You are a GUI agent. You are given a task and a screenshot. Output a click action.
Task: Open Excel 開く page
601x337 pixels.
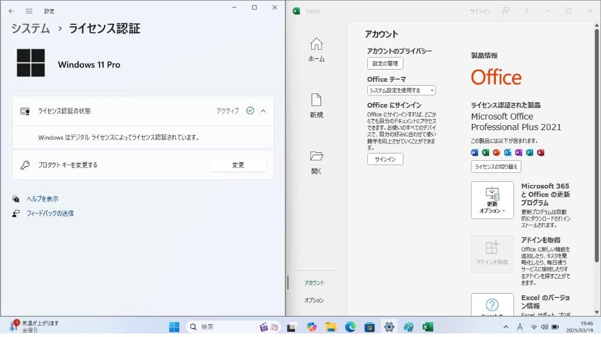click(316, 162)
